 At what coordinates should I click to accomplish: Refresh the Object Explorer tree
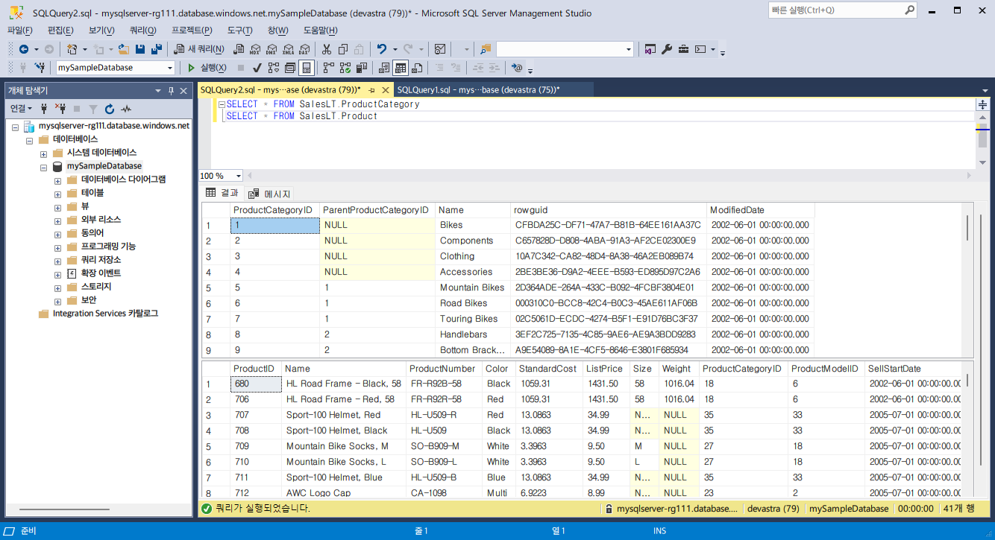pos(110,109)
